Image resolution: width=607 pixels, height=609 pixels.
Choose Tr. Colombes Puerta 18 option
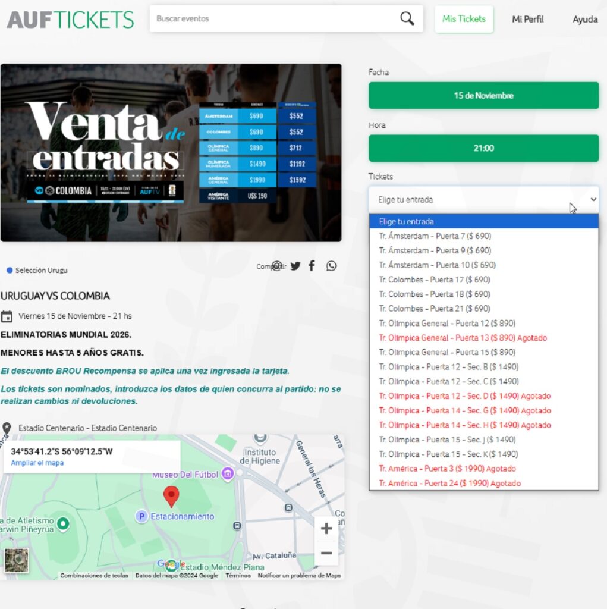click(x=483, y=294)
